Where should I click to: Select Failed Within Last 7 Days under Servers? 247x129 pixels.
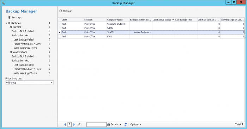[x=27, y=44]
